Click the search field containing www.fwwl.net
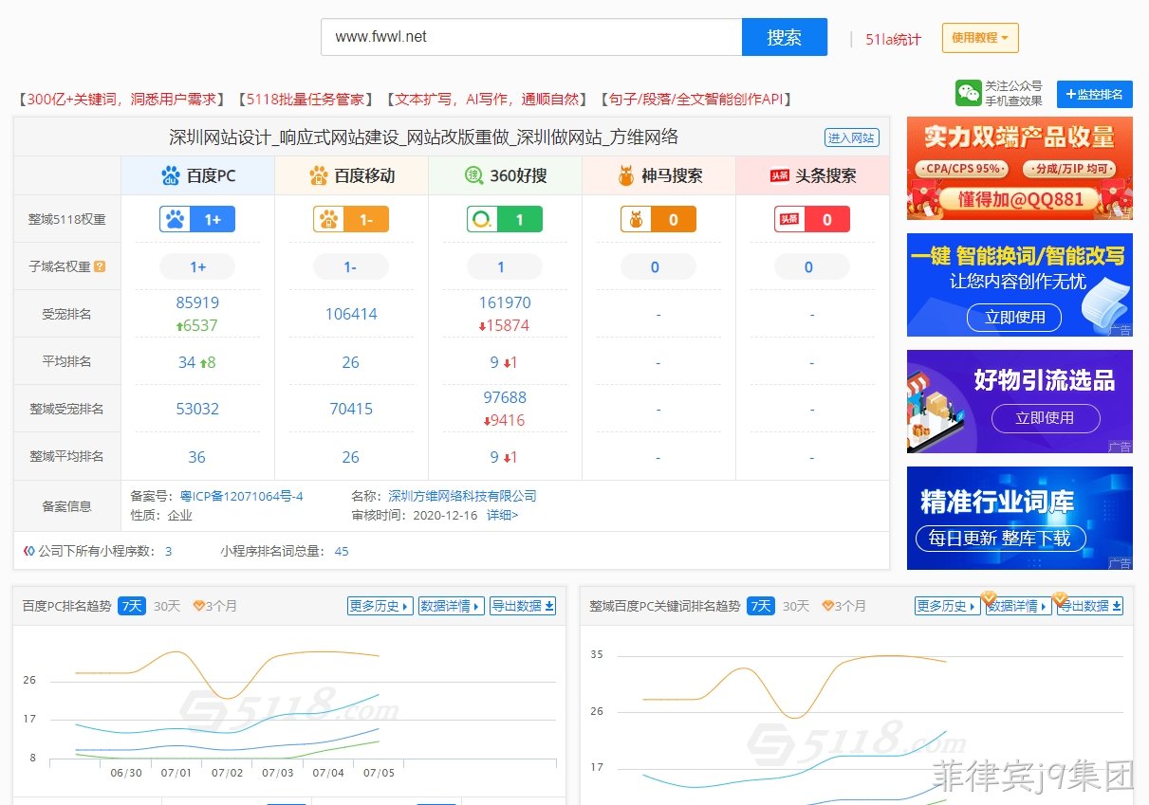This screenshot has height=805, width=1149. [531, 37]
